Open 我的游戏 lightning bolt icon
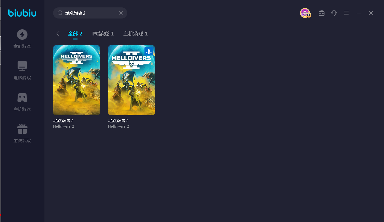The width and height of the screenshot is (384, 222). [22, 35]
